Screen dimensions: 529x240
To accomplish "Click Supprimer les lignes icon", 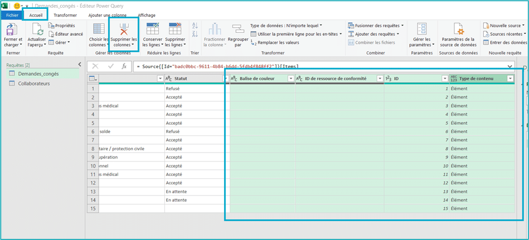I will tap(175, 30).
